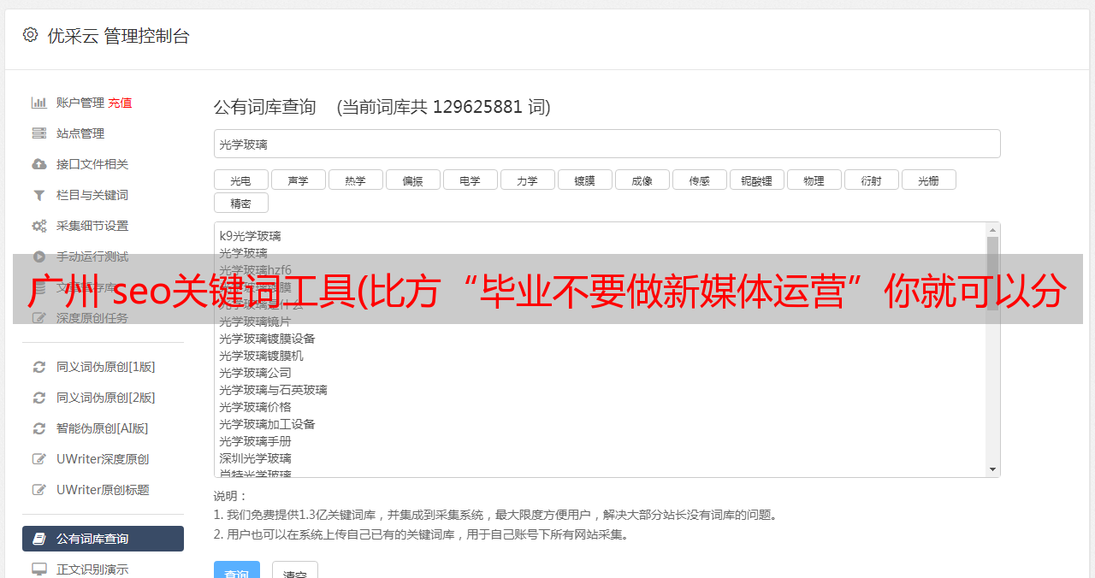Click the 光学玻璃镀膜设备 result line
The width and height of the screenshot is (1095, 578).
tap(267, 339)
